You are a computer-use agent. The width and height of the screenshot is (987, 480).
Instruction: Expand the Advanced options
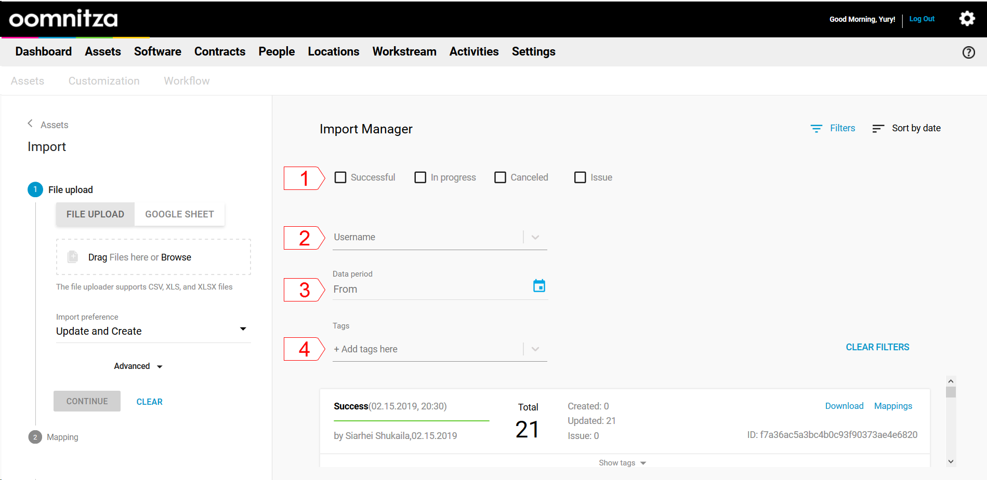pyautogui.click(x=138, y=366)
